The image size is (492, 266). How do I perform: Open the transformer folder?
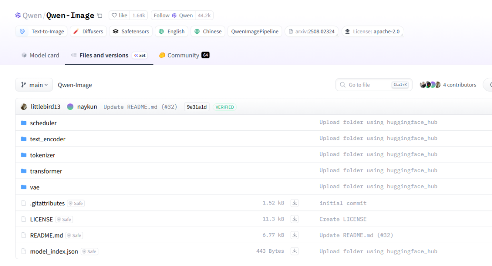coord(46,171)
